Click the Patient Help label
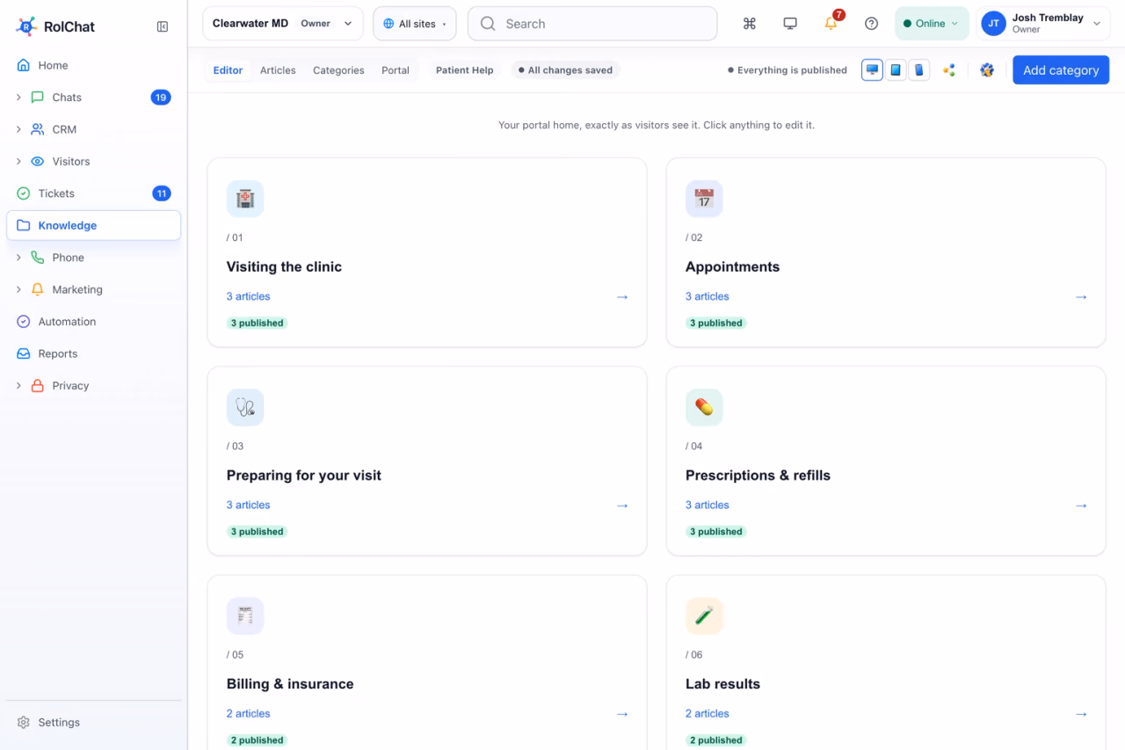Viewport: 1125px width, 750px height. pos(465,70)
